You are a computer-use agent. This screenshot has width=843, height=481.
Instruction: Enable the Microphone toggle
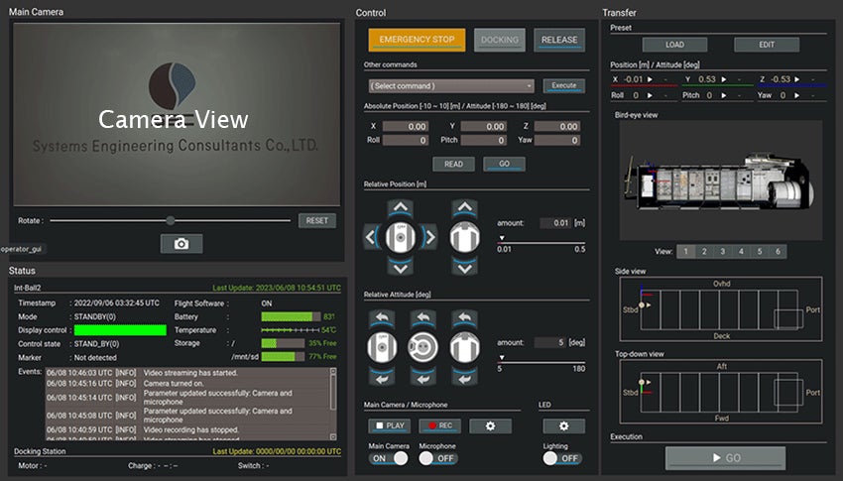(436, 458)
